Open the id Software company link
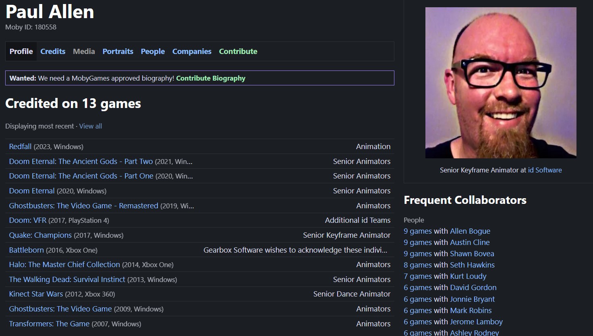 [x=545, y=170]
